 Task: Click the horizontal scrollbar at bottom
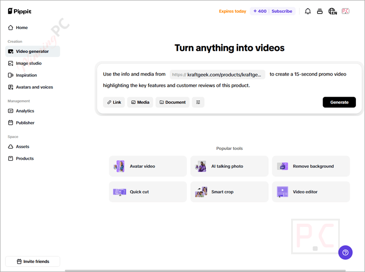(x=205, y=271)
